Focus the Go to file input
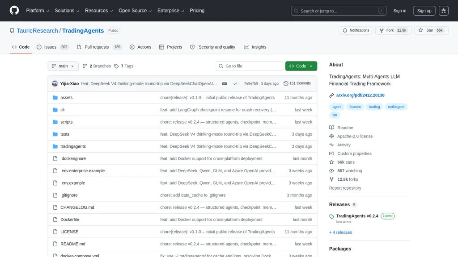Screen dimensions: 458x257 pyautogui.click(x=249, y=66)
